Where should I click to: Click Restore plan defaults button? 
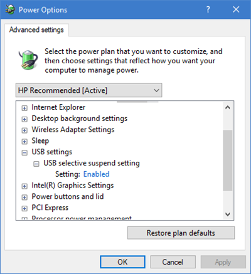coord(181,233)
